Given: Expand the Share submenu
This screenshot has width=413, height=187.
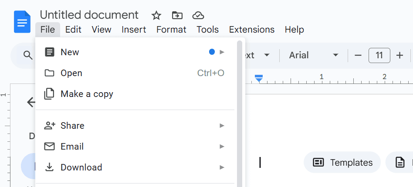Looking at the screenshot, I should 135,125.
